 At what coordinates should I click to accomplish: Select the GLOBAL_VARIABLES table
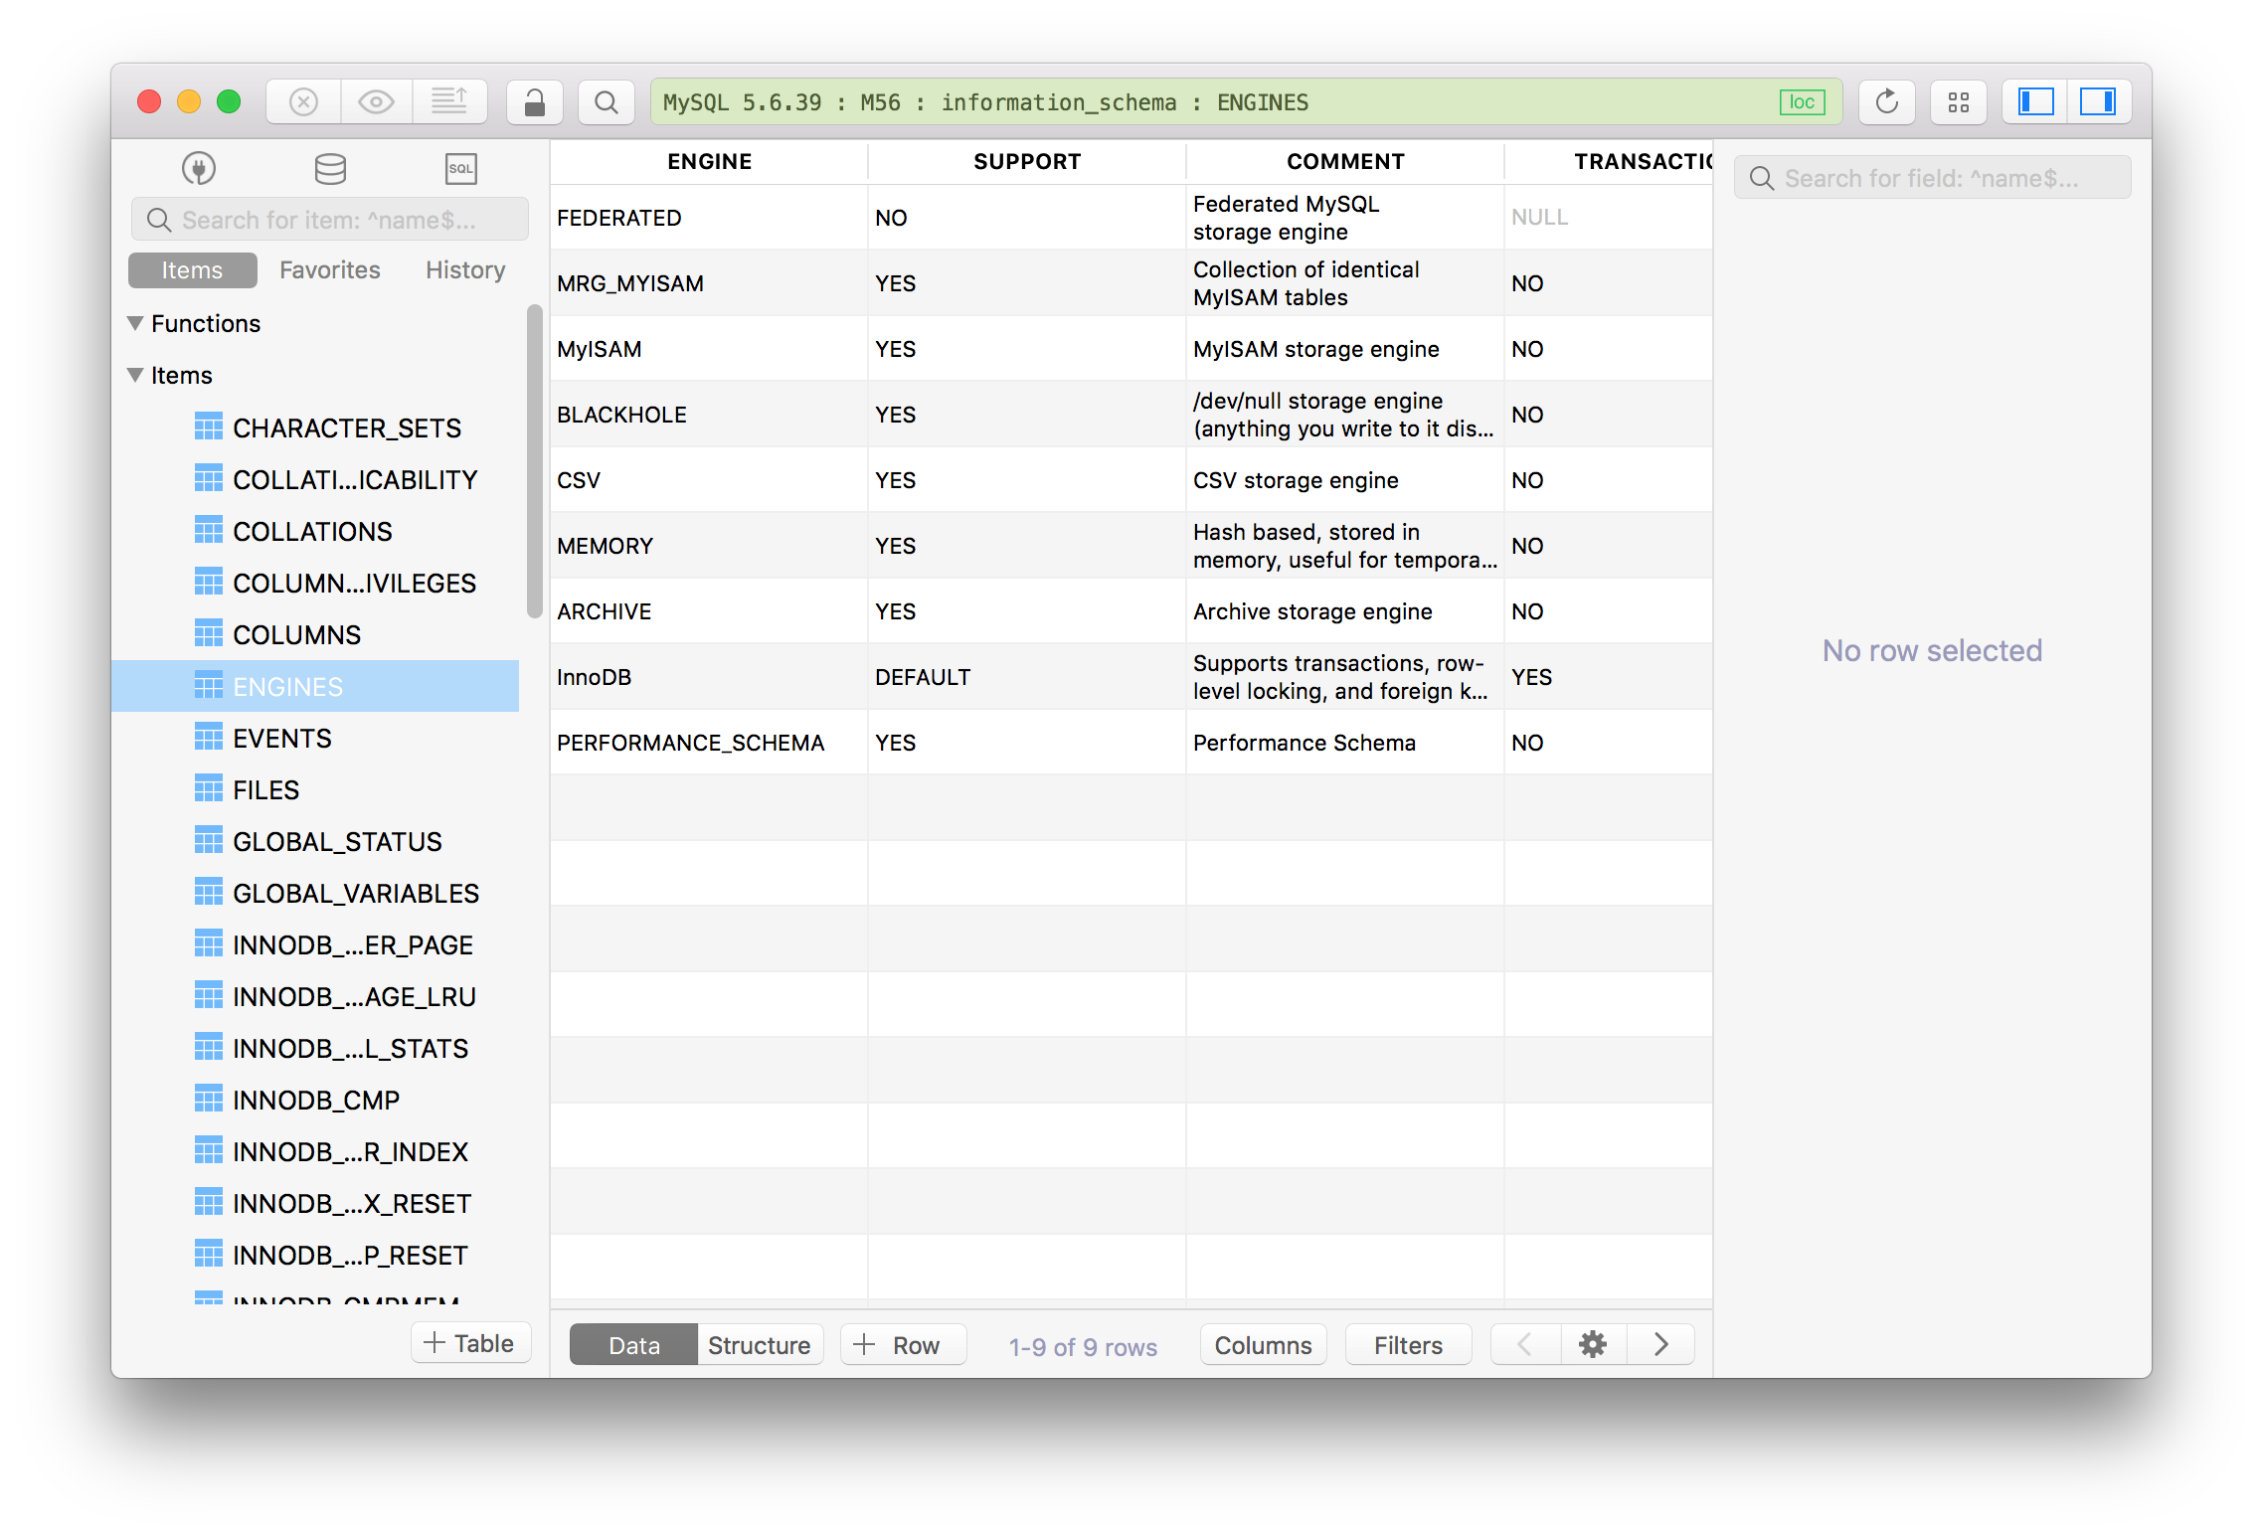point(355,894)
